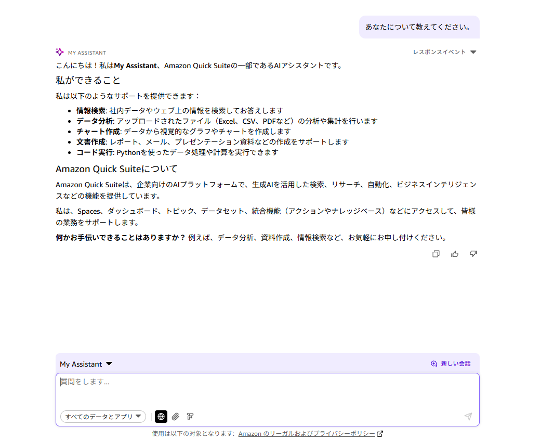Start a new chat with 新しい会話
Viewport: 554px width, 441px height.
point(451,364)
